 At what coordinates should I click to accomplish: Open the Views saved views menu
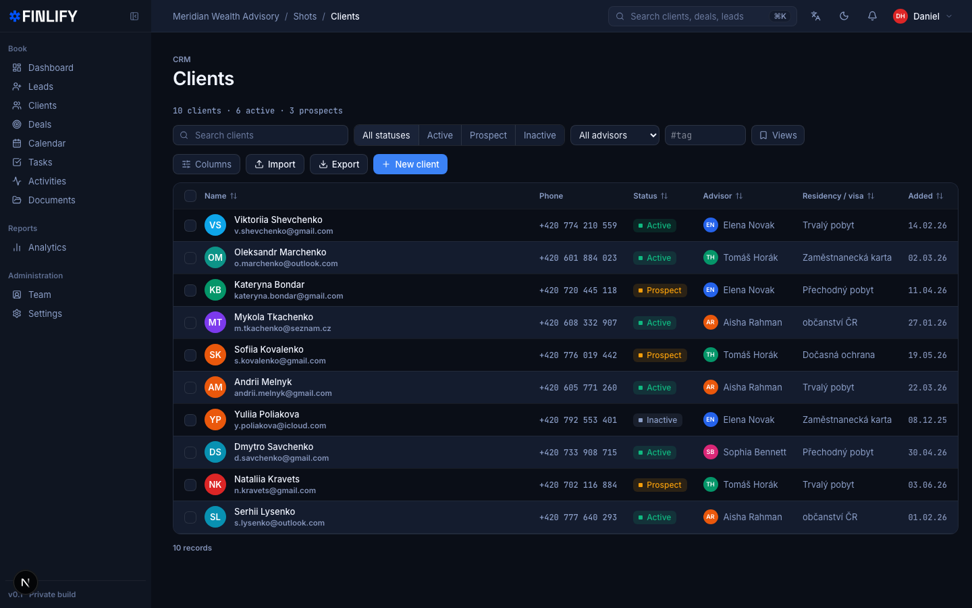(778, 135)
